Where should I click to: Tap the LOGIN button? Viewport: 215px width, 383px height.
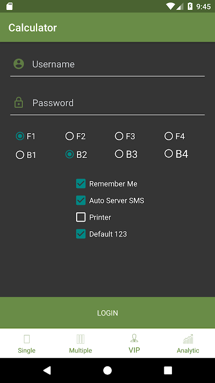[107, 313]
